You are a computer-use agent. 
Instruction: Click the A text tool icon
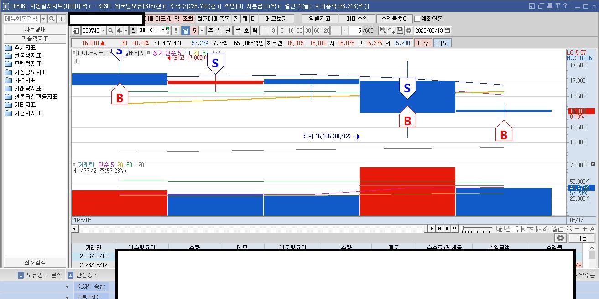(x=592, y=228)
